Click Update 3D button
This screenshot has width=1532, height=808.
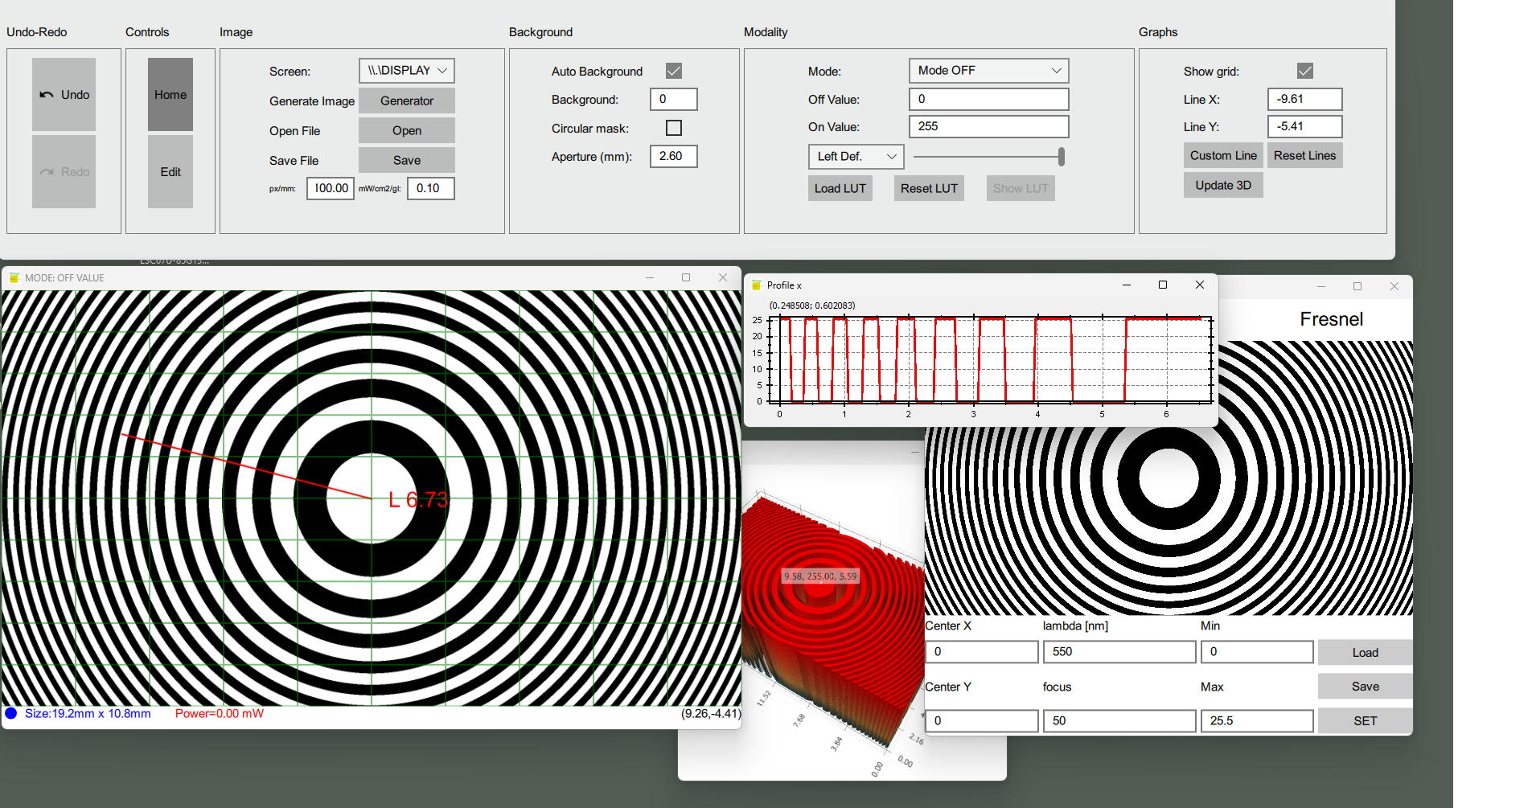click(x=1223, y=185)
